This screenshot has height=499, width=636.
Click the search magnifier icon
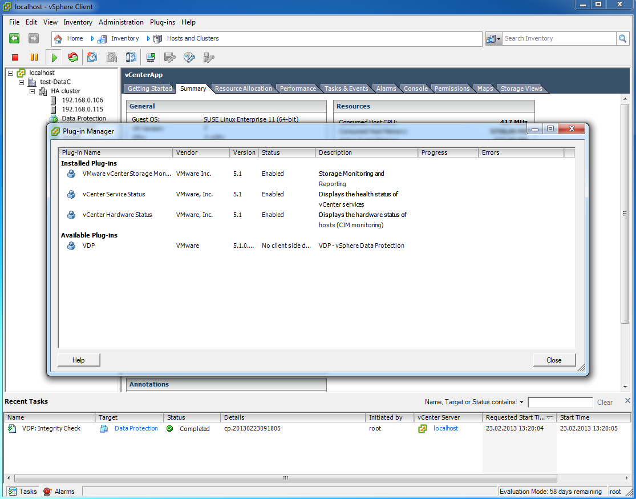[x=622, y=39]
